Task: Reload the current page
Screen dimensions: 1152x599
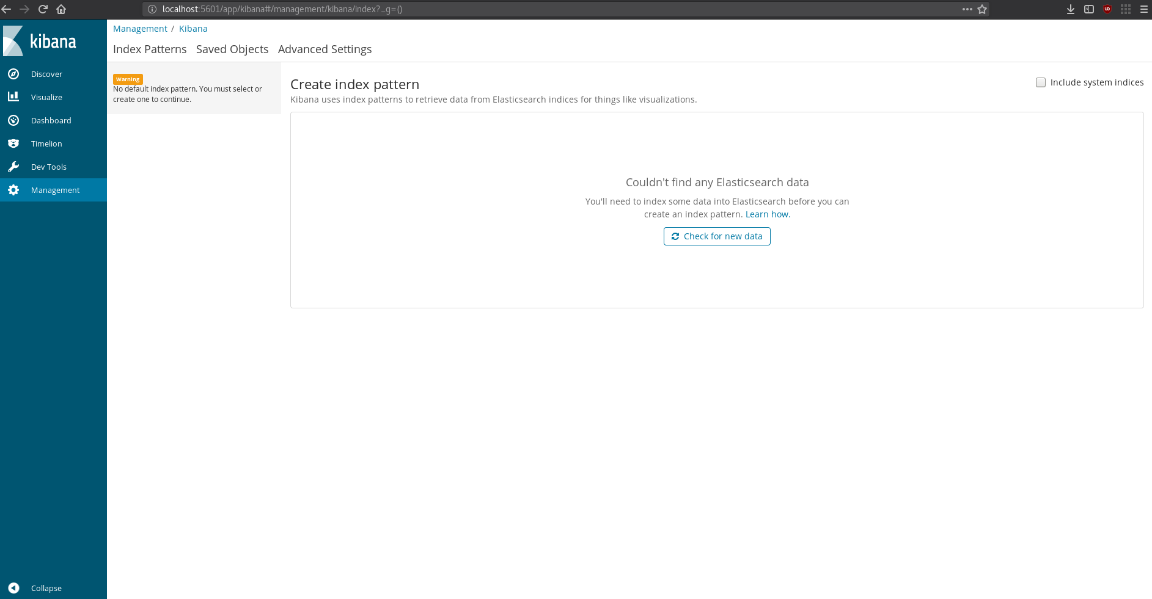Action: pos(43,9)
